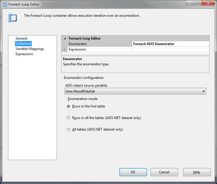Switch to the Collection page
This screenshot has height=184, width=217.
(23, 43)
